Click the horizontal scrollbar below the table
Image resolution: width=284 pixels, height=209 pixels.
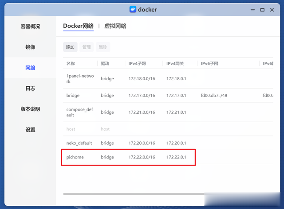tap(134, 194)
